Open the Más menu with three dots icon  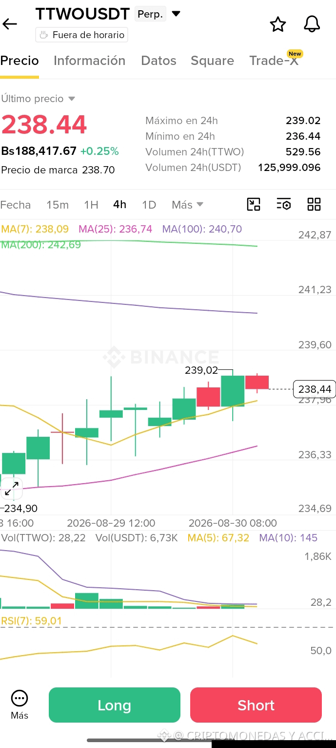[x=20, y=705]
